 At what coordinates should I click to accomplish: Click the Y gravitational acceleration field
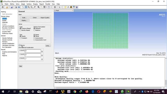pos(33,55)
